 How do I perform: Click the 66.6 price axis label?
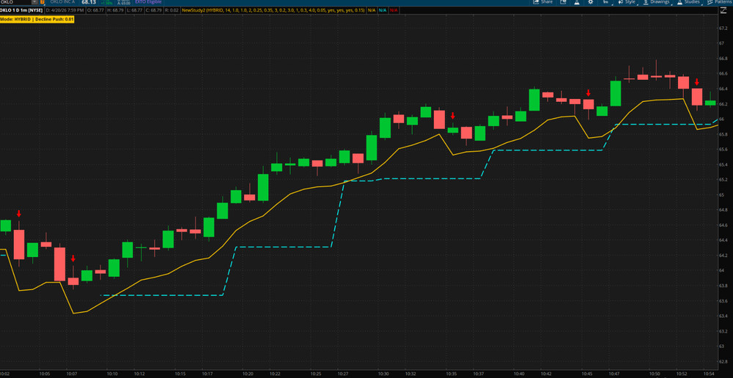[722, 74]
